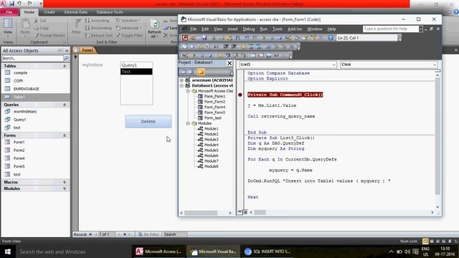Collapse the Queries group in navigation pane
The image size is (459, 258).
coord(65,105)
